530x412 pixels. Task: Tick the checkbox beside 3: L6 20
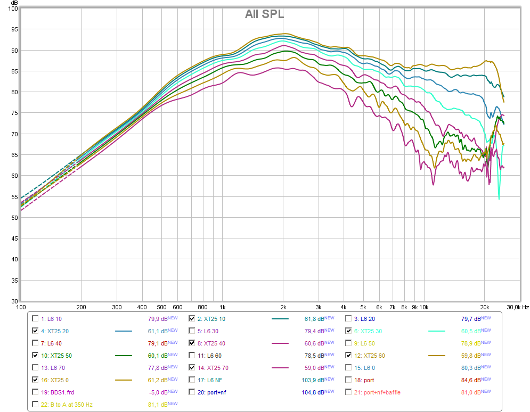coord(348,318)
